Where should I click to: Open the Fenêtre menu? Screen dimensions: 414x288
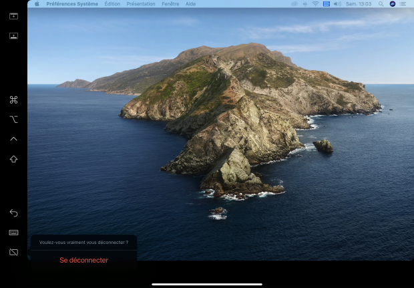coord(170,4)
